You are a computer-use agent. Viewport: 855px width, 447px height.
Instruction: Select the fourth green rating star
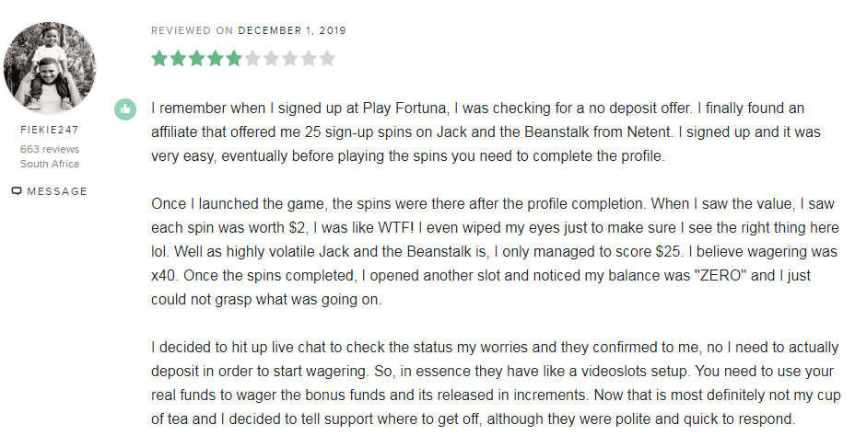(x=216, y=58)
